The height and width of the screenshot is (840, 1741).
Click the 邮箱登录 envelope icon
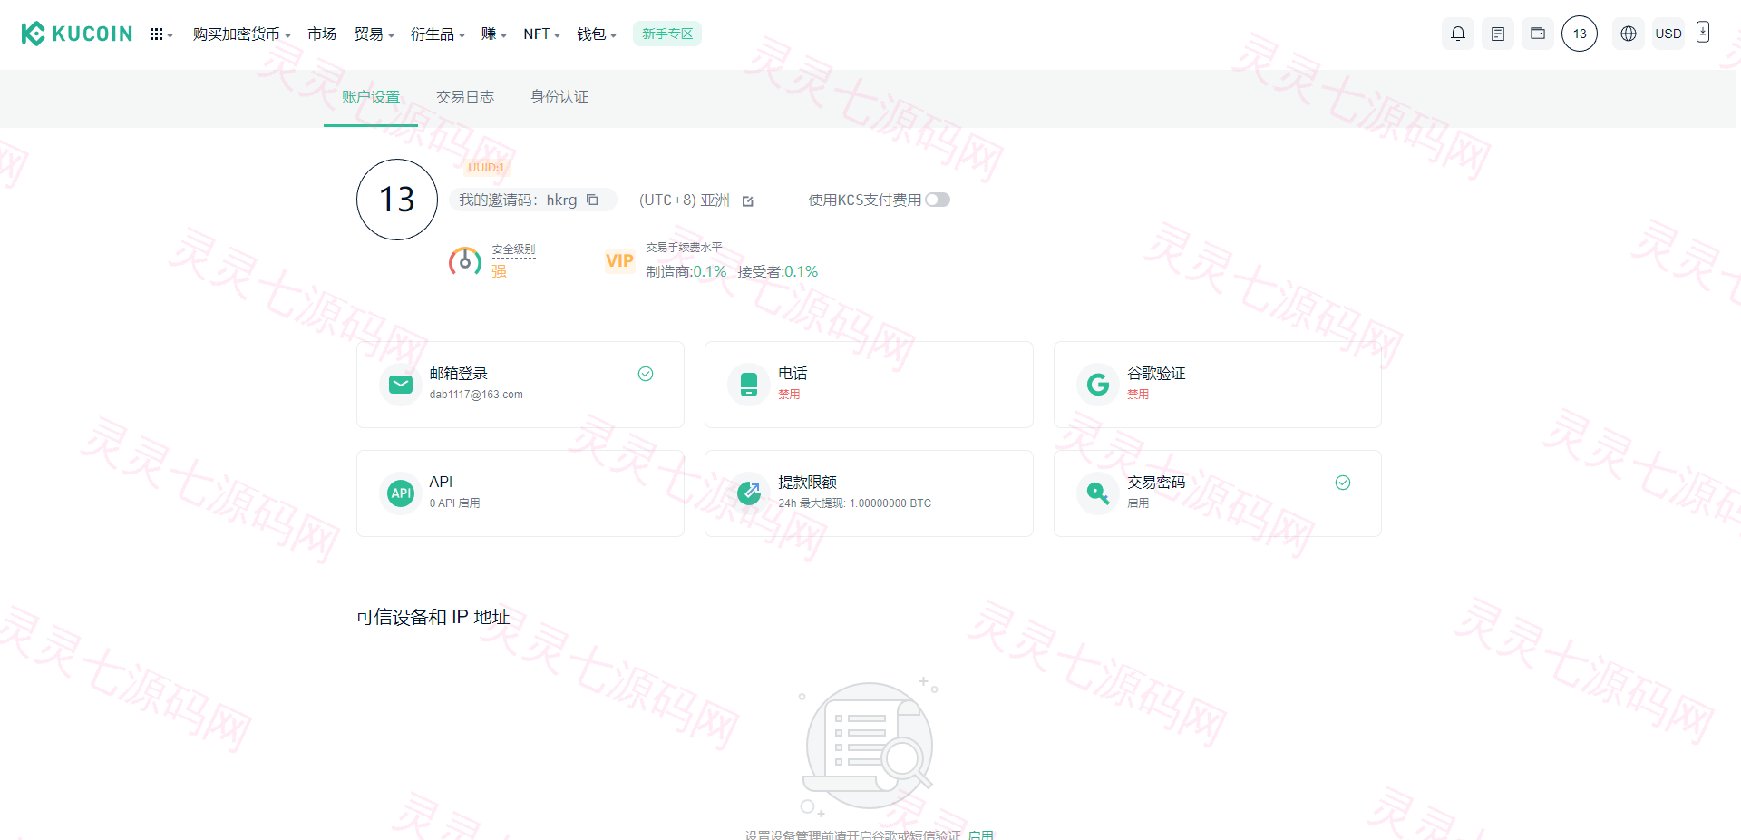[401, 385]
